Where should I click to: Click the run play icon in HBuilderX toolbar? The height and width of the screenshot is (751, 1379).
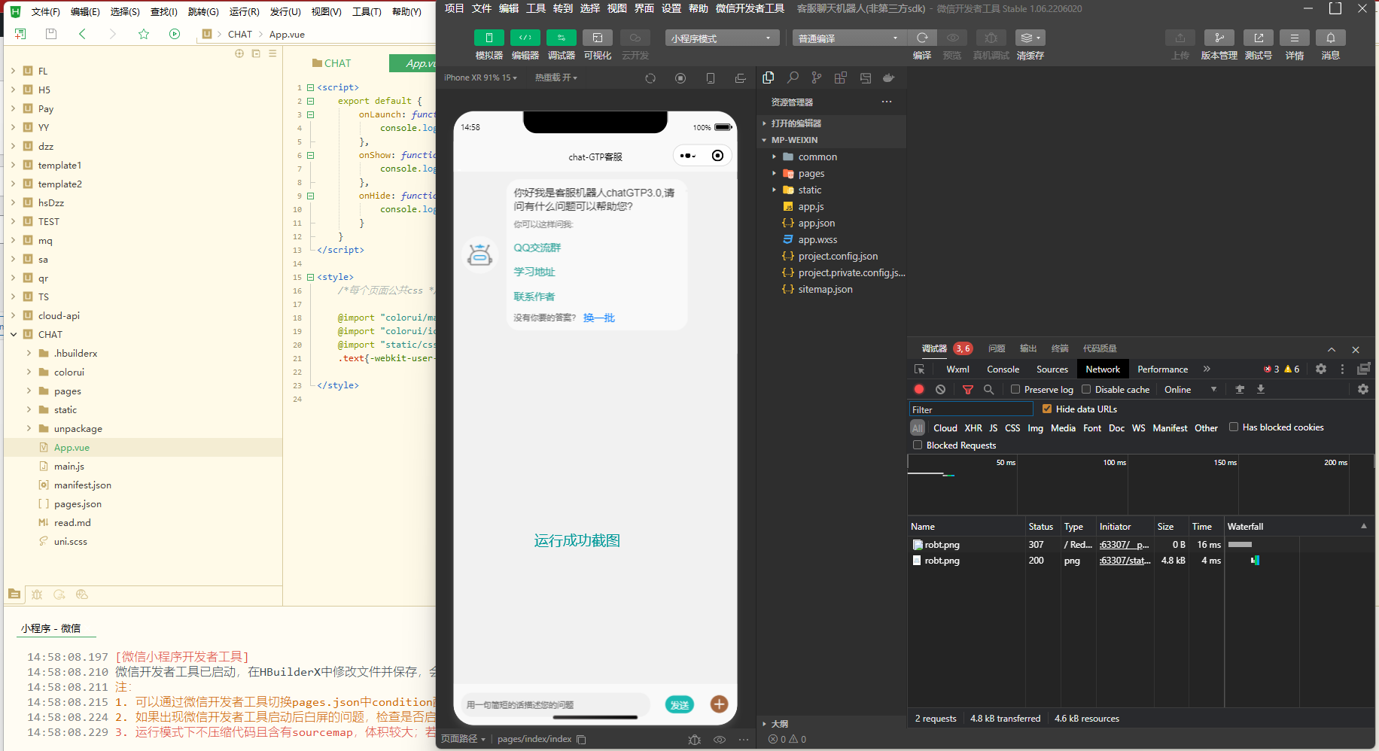(175, 34)
